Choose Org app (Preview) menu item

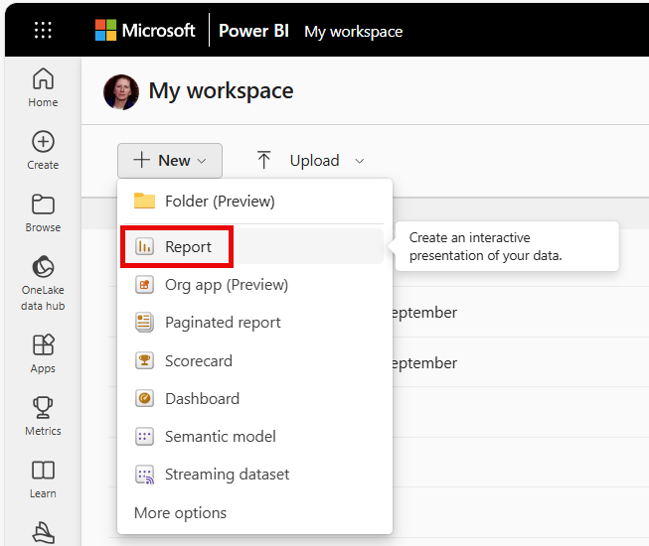254,285
